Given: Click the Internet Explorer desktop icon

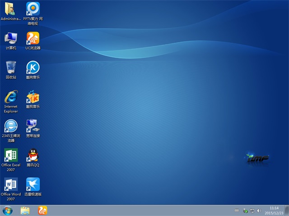Looking at the screenshot, I should (x=10, y=97).
